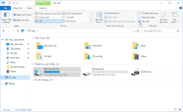Screen dimensions: 183x112
Task: Enable Đuôi tên tệp checkbox
Action: point(139,17)
